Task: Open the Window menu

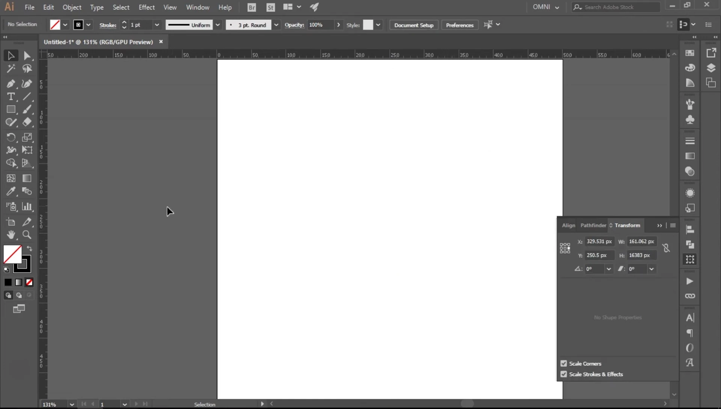Action: tap(198, 7)
